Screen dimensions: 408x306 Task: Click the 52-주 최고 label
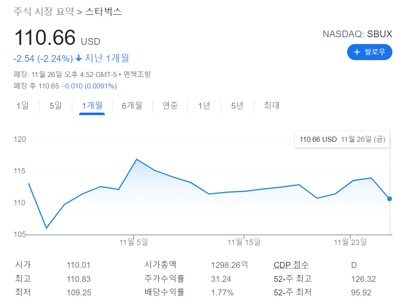pyautogui.click(x=293, y=279)
